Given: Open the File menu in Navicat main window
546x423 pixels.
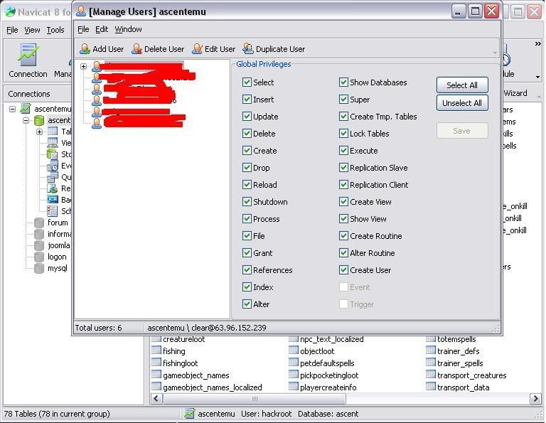Looking at the screenshot, I should click(x=12, y=30).
